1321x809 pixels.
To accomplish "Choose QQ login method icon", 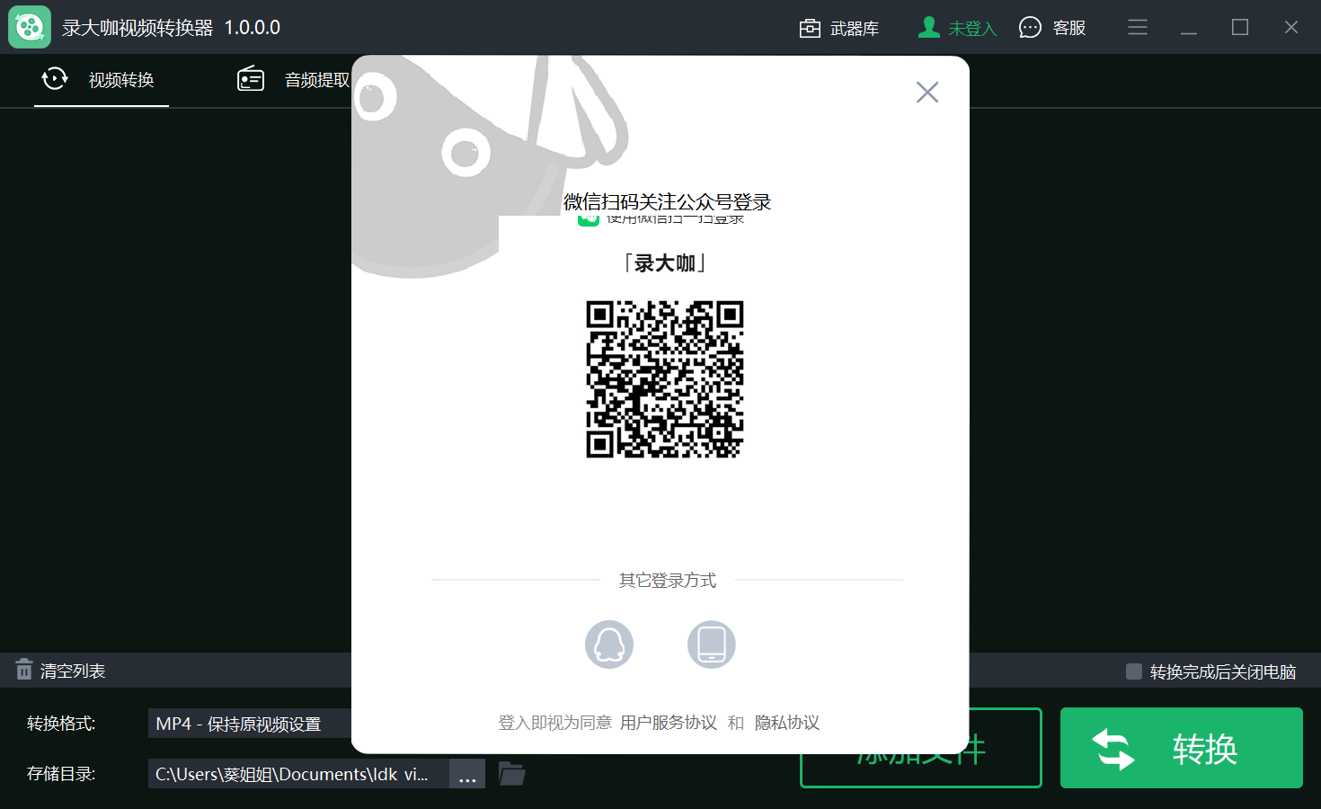I will pyautogui.click(x=609, y=645).
